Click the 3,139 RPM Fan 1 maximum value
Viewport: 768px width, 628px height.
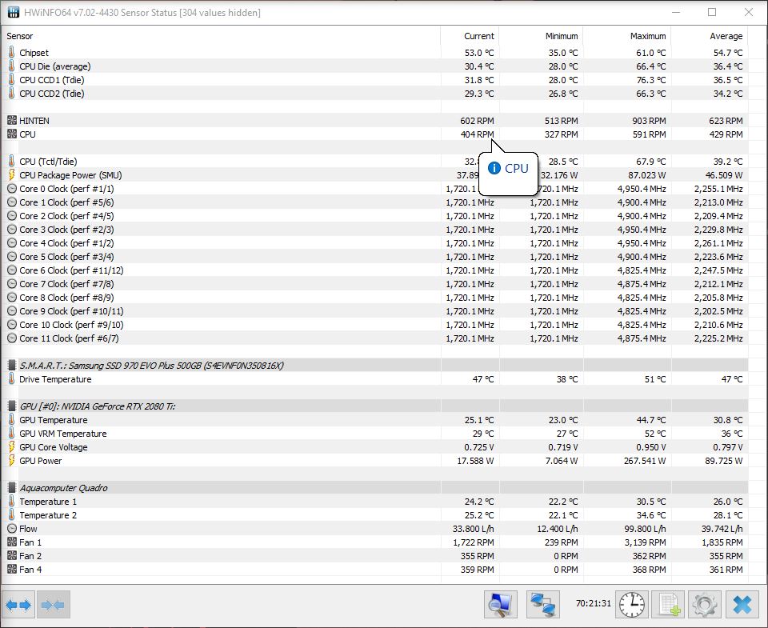pos(645,542)
